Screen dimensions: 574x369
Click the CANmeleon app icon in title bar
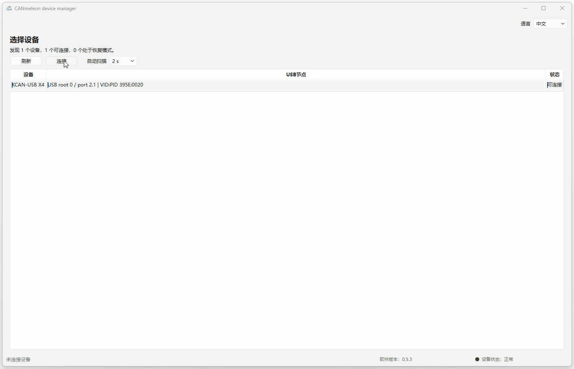(9, 8)
